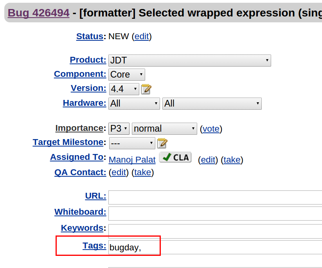The width and height of the screenshot is (322, 268).
Task: Click the edit link next to Status
Action: [x=142, y=36]
